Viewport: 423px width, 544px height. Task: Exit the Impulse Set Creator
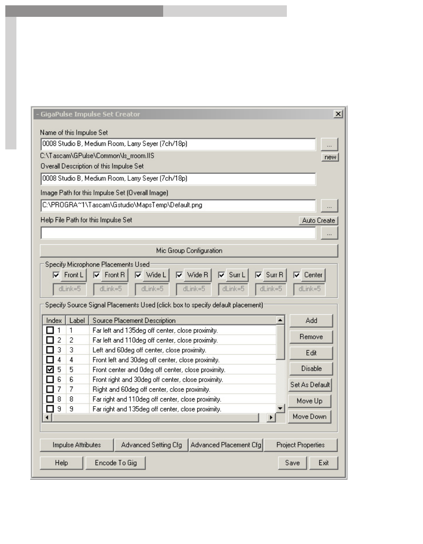tap(324, 463)
